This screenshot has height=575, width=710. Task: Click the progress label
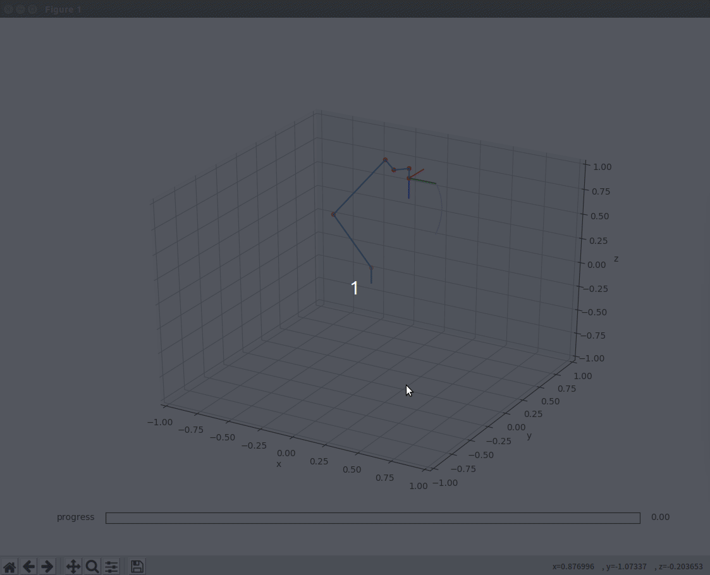[75, 517]
